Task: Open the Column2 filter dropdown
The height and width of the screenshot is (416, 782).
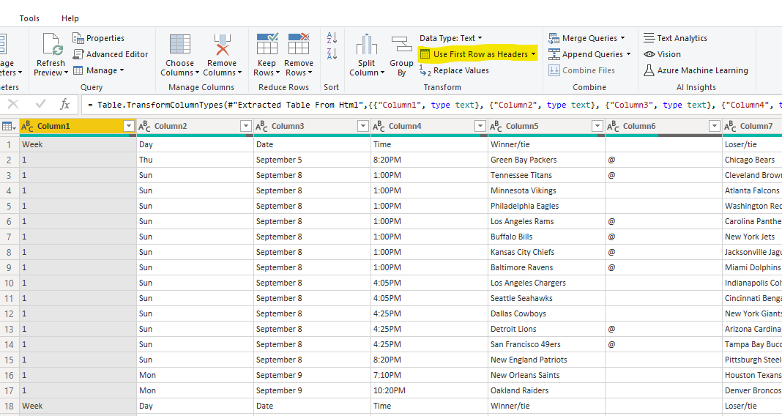Action: 246,127
